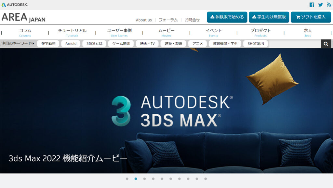
Task: Go to eighth carousel slide dot
Action: pos(188,179)
